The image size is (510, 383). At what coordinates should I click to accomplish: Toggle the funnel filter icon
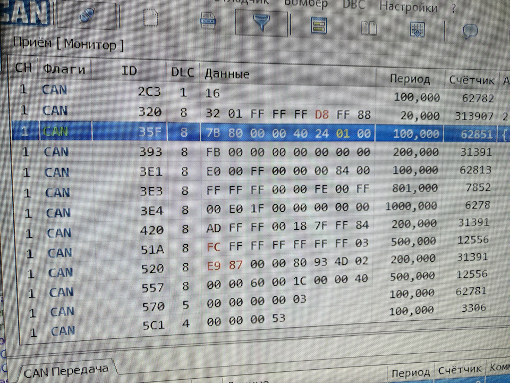point(261,23)
